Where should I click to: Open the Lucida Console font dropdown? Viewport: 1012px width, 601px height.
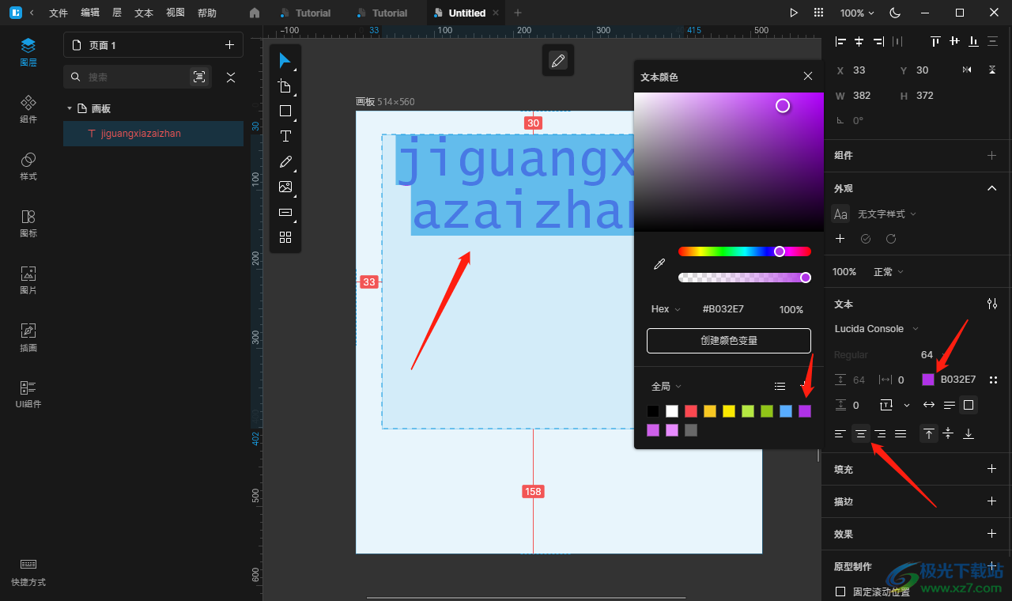(x=877, y=328)
